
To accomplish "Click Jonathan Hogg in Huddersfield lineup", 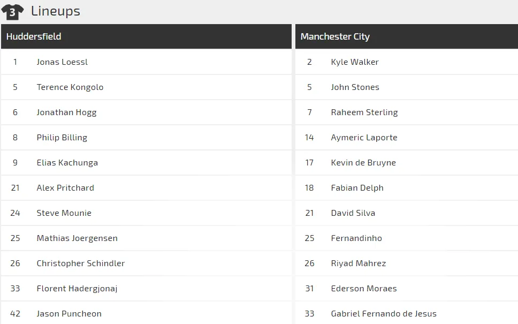I will (66, 112).
